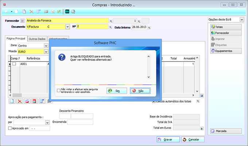Click small icon at grid's bottom-right corner
This screenshot has height=146, width=248.
click(x=202, y=95)
